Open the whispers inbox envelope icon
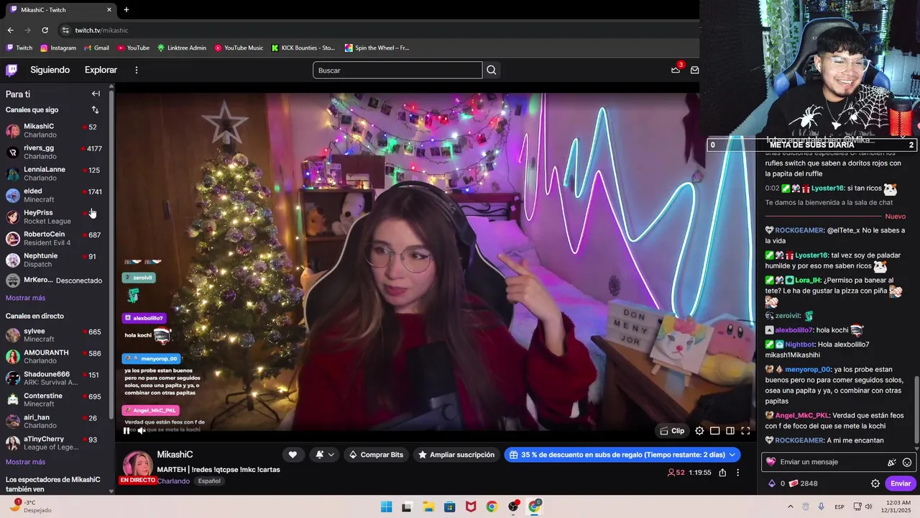This screenshot has width=920, height=518. (x=694, y=70)
